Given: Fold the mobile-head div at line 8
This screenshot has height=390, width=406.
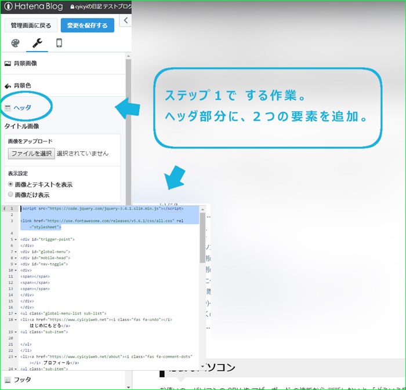Looking at the screenshot, I should 16,258.
